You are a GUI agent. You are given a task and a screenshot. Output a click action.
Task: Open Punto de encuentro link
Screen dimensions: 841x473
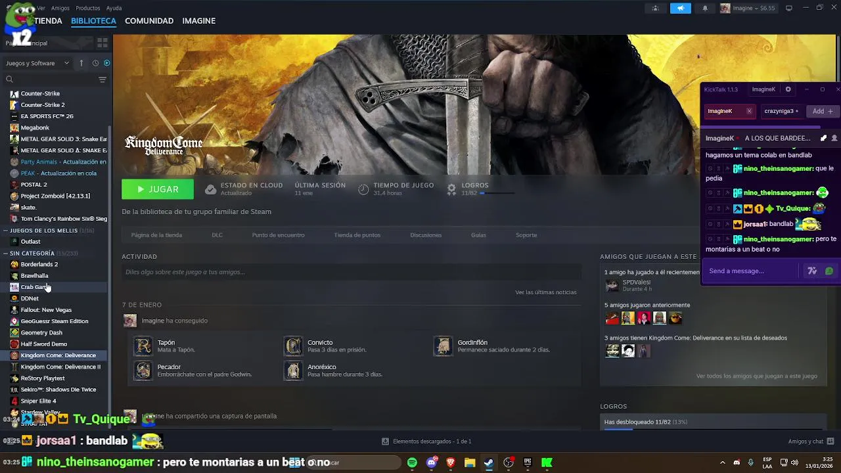[278, 235]
